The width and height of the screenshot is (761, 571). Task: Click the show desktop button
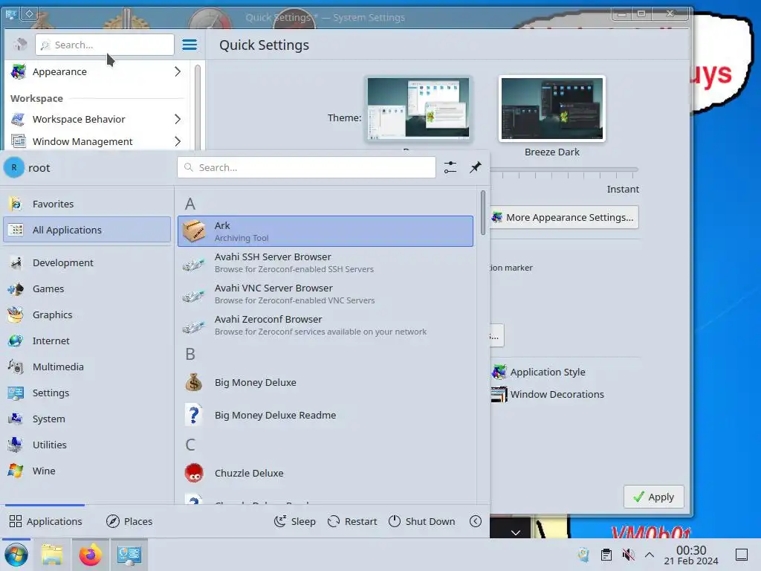pos(742,555)
